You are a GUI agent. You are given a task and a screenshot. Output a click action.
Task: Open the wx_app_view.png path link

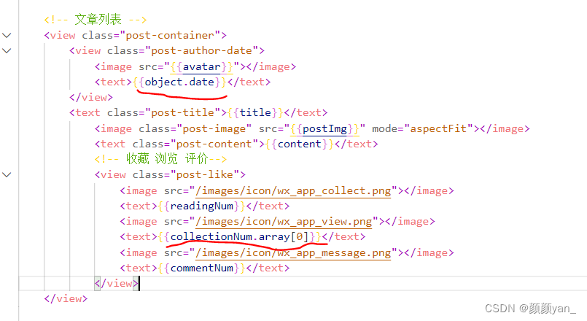pos(284,222)
